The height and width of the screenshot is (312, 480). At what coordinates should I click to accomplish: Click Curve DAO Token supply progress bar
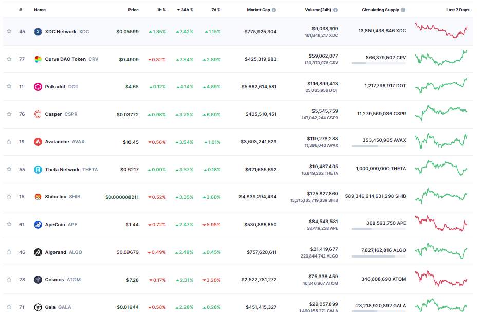[379, 63]
